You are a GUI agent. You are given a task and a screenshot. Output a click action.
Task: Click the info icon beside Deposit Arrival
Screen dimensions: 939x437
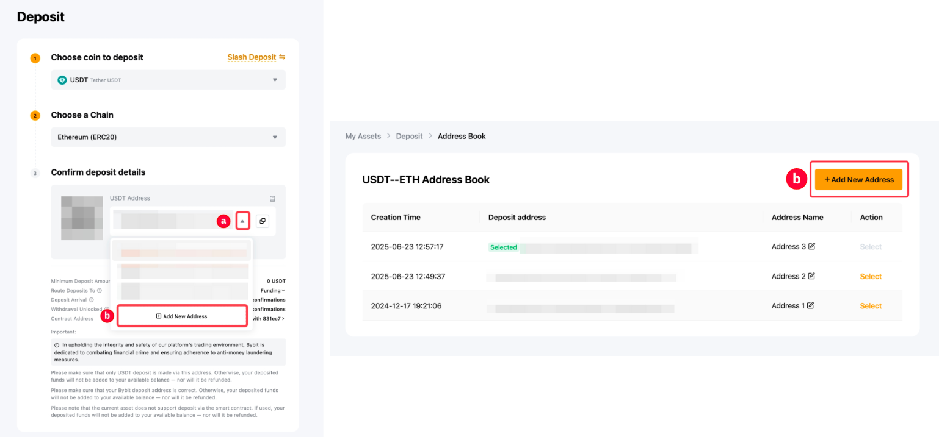point(92,300)
